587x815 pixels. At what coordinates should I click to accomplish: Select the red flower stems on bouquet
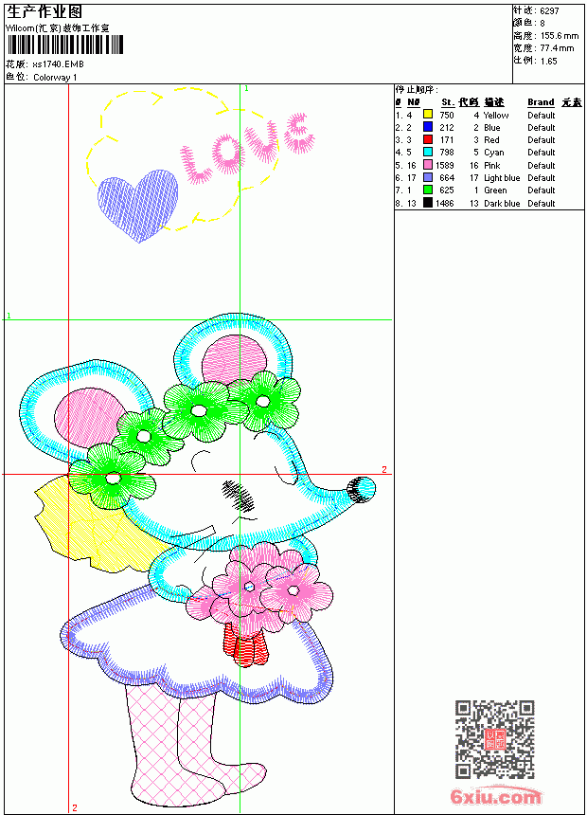coord(246,644)
